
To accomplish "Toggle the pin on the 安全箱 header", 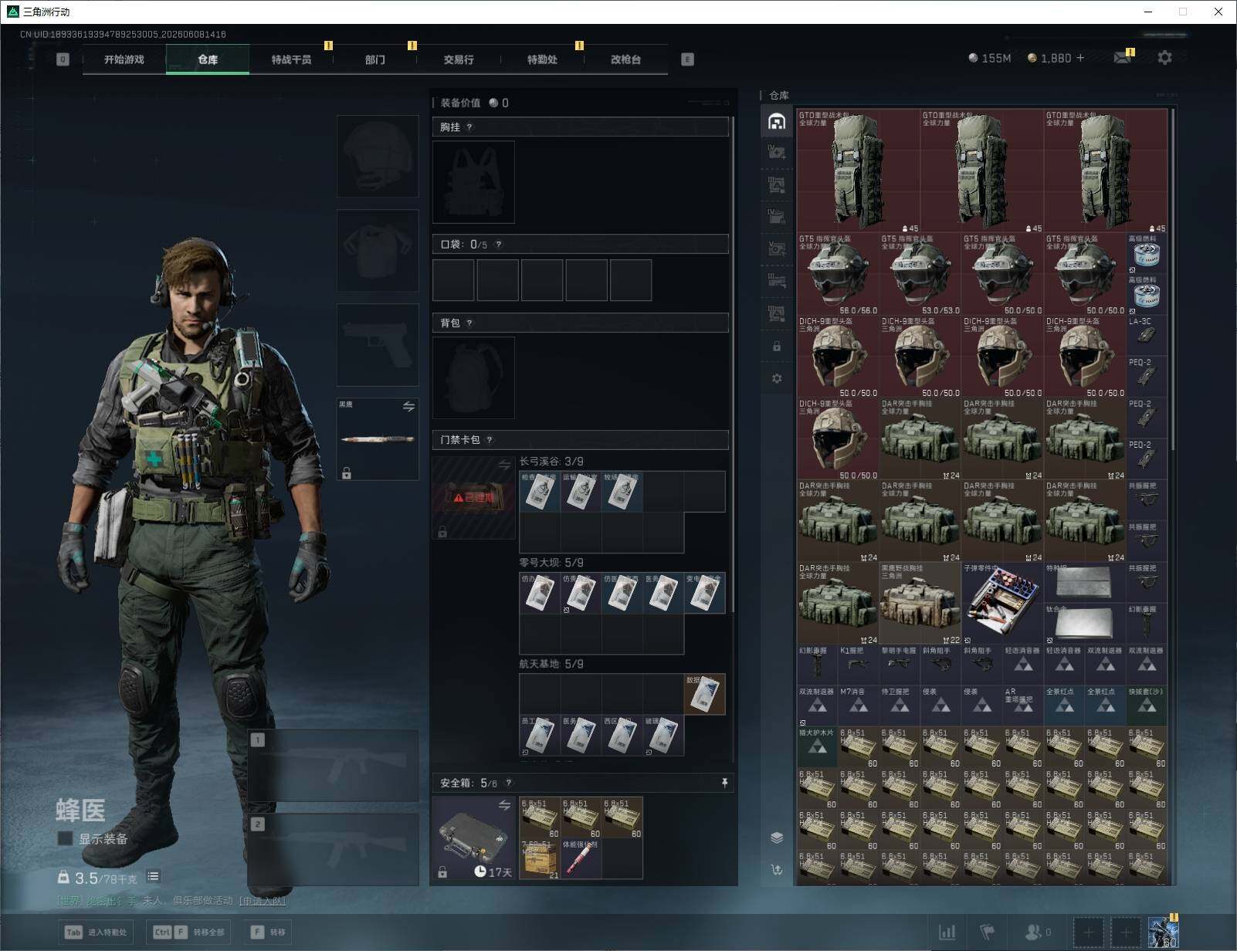I will point(724,783).
